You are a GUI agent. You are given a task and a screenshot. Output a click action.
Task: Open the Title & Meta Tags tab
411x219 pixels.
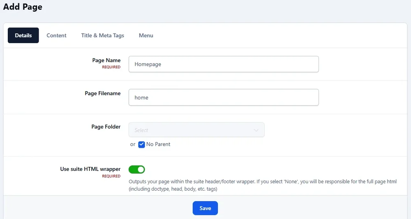pos(102,35)
